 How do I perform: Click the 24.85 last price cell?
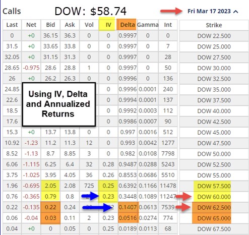tap(12, 89)
